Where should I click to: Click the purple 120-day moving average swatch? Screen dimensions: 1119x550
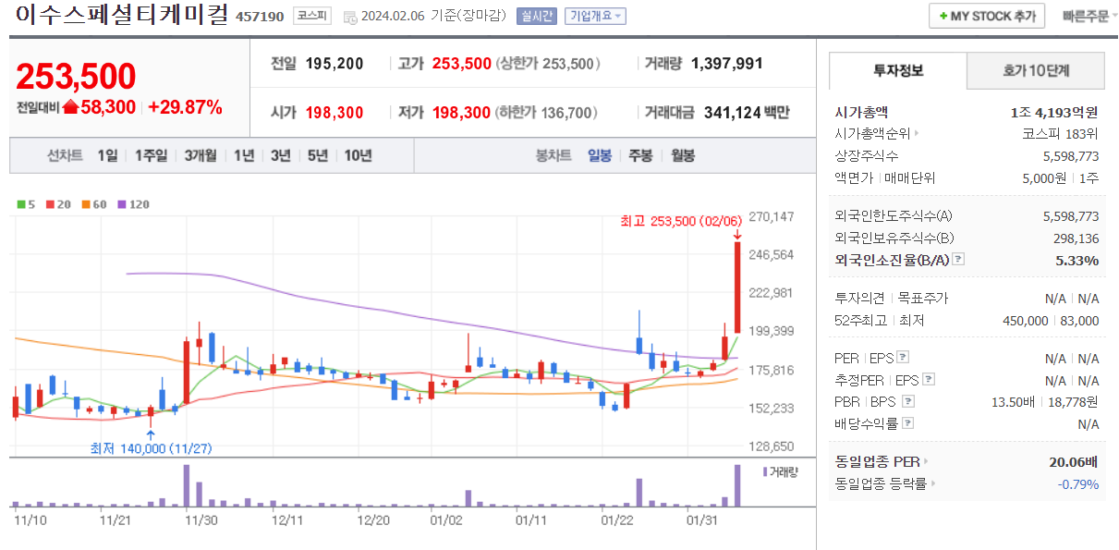pos(120,204)
